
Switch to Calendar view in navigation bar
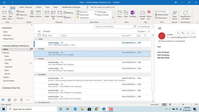coord(9,100)
